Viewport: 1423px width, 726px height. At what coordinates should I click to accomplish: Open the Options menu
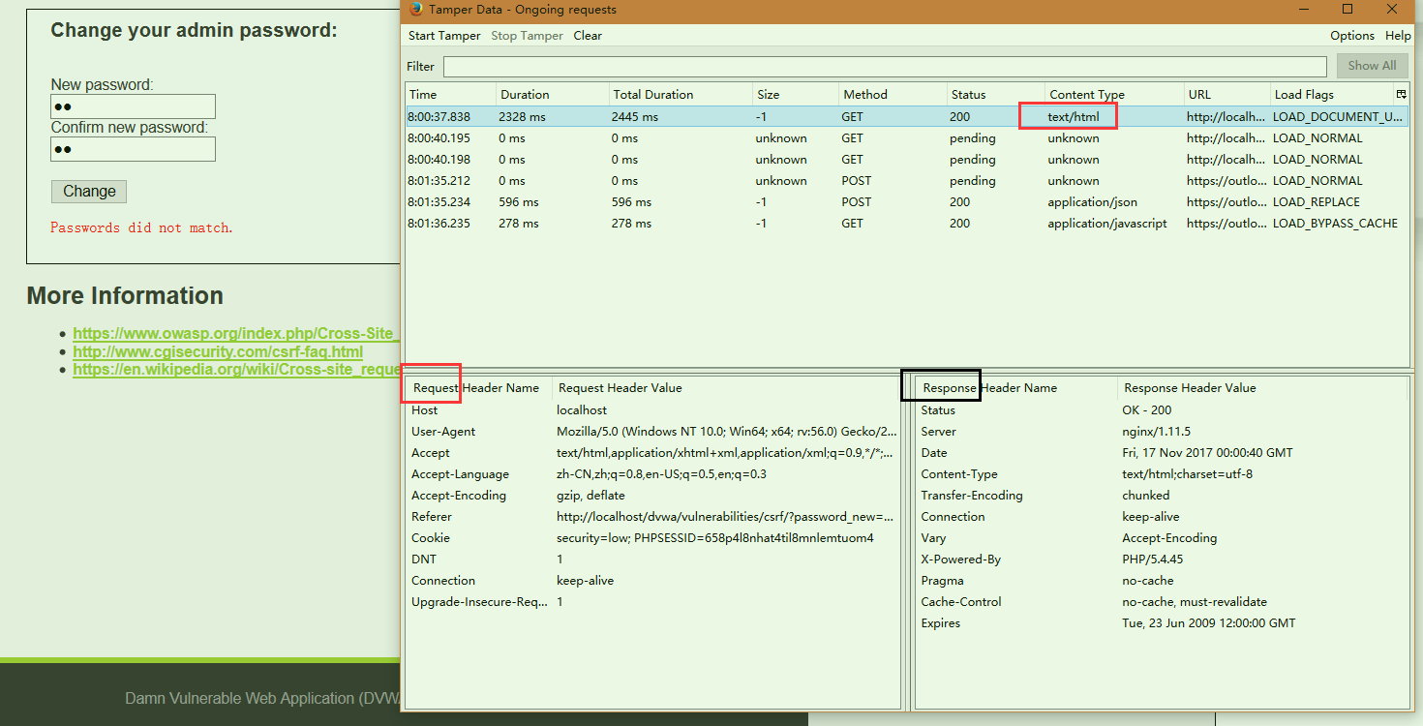tap(1351, 36)
